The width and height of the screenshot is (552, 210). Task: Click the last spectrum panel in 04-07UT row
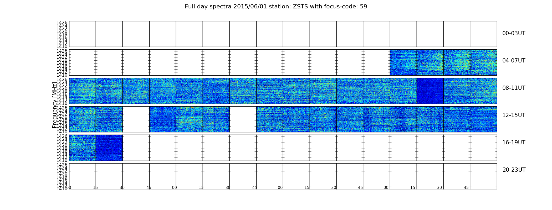[483, 62]
